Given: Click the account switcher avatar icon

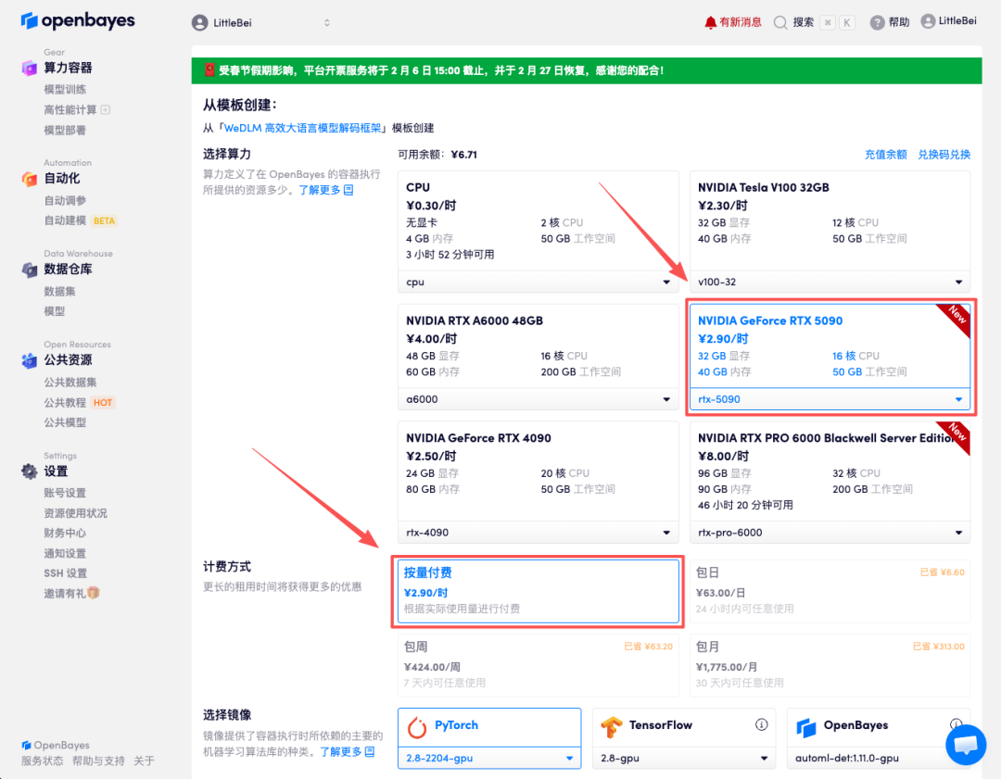Looking at the screenshot, I should (x=200, y=23).
